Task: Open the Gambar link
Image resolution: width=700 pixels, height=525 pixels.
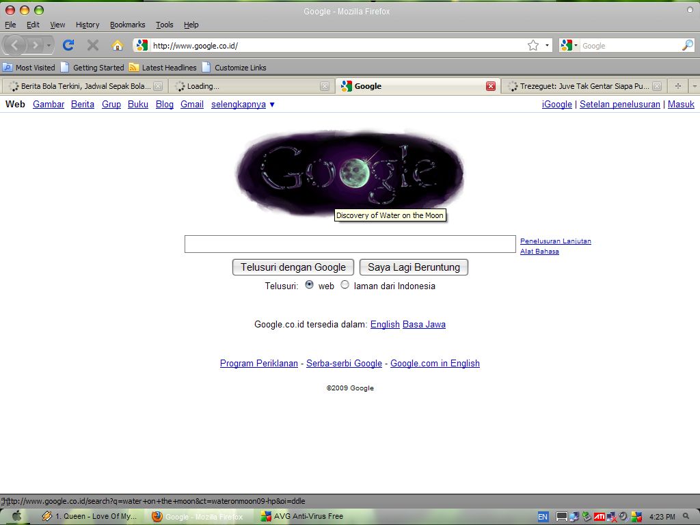Action: coord(49,105)
